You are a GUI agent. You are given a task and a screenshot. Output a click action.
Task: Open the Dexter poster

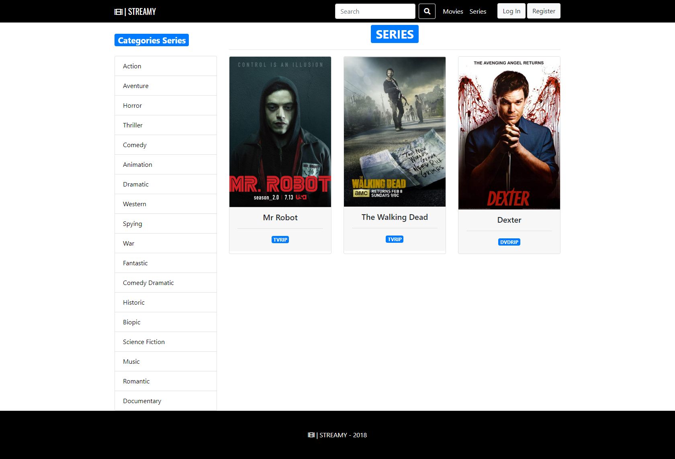click(x=509, y=133)
